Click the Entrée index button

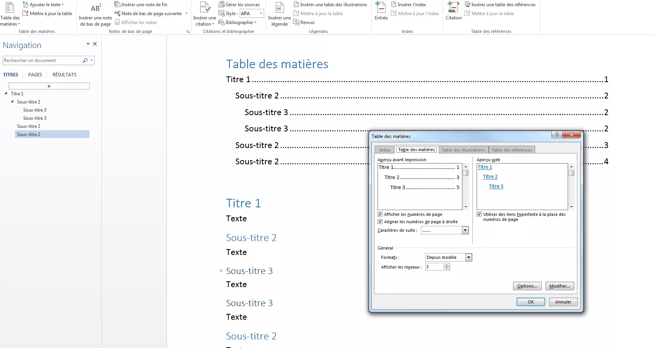pos(381,12)
